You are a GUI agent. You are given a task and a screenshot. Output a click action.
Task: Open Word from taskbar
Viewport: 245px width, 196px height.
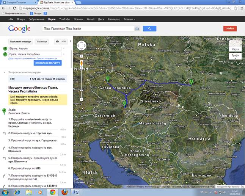[76, 192]
